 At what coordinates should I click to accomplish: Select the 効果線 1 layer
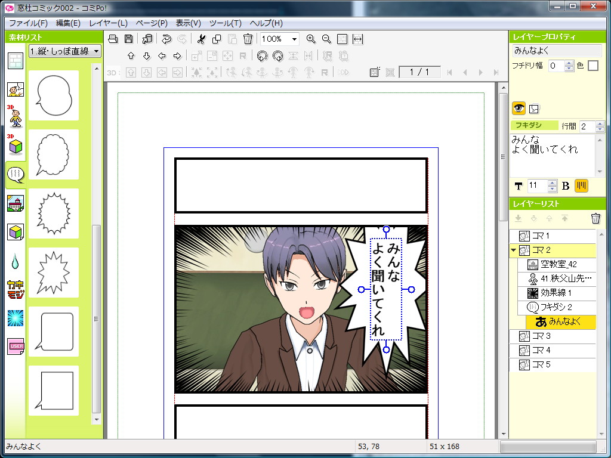pos(557,293)
